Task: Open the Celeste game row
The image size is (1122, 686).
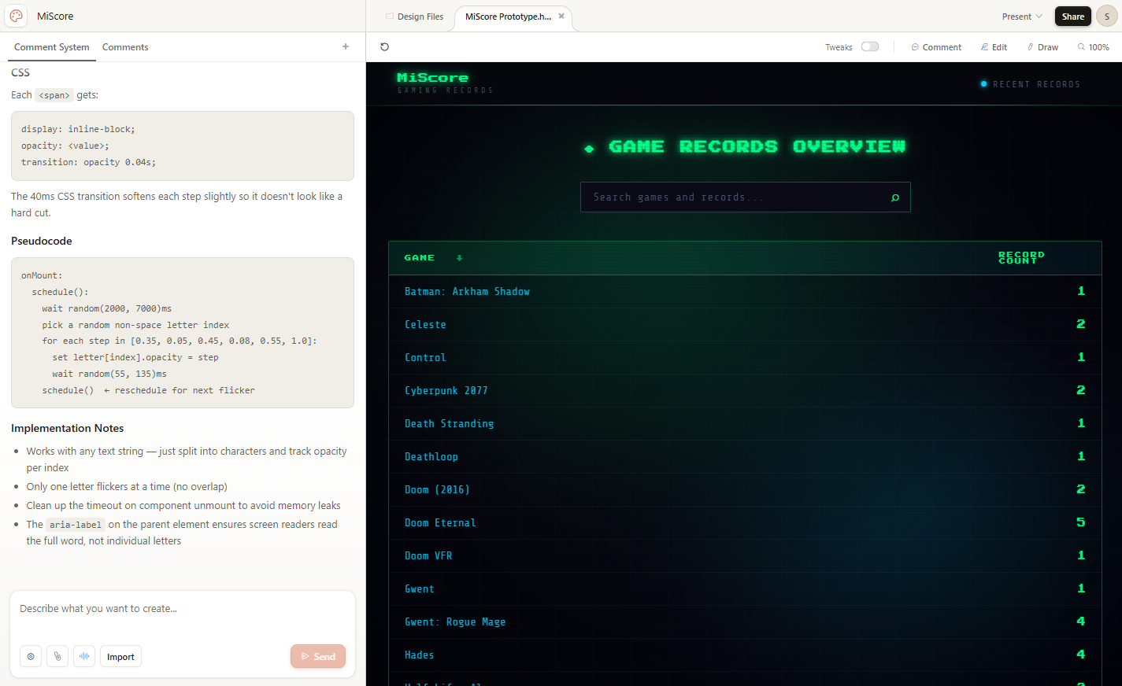Action: coord(745,324)
